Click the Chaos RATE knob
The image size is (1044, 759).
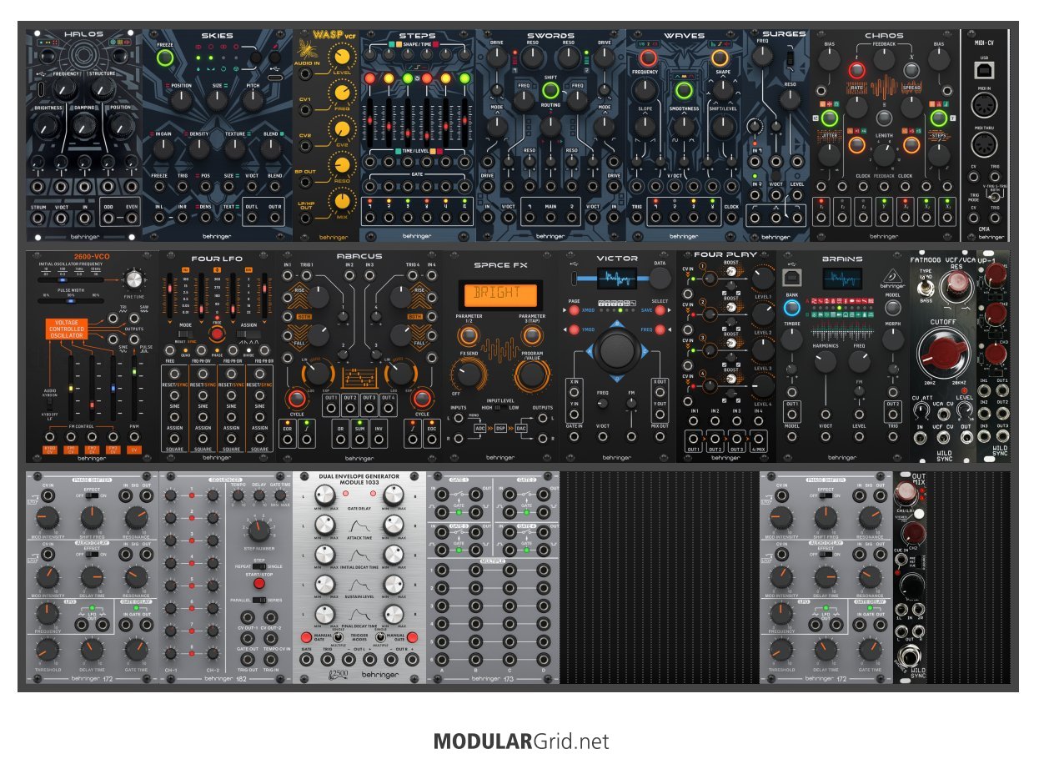[856, 107]
